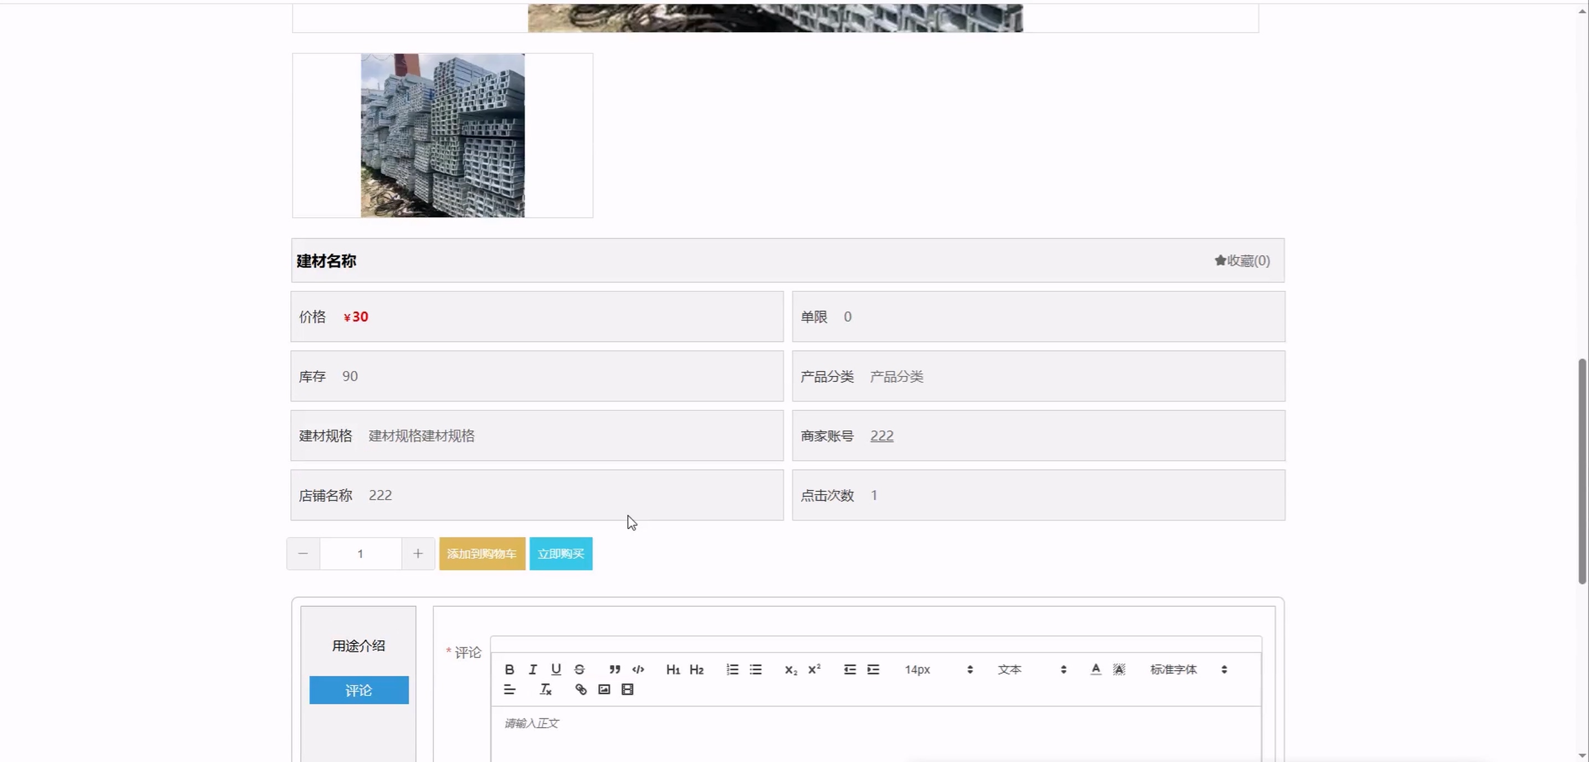Click the page vertical scrollbar thumb
Image resolution: width=1589 pixels, height=762 pixels.
tap(1582, 471)
